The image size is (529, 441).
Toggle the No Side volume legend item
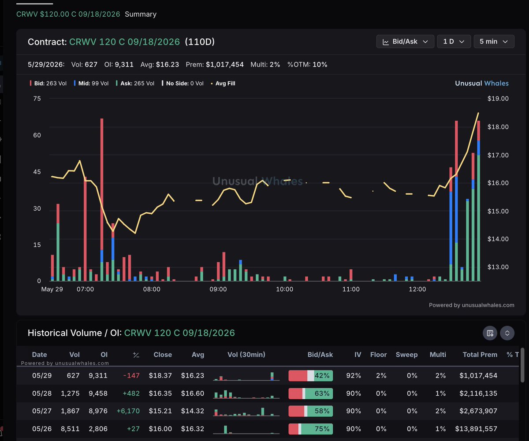(x=183, y=83)
